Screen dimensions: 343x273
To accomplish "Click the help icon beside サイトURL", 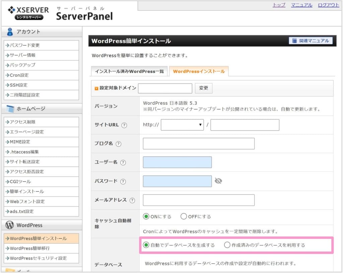I will point(124,125).
